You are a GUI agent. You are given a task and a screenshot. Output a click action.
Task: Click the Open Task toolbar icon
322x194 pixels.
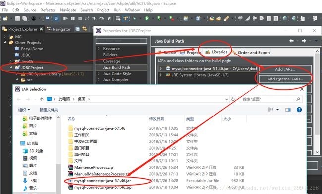pyautogui.click(x=218, y=19)
